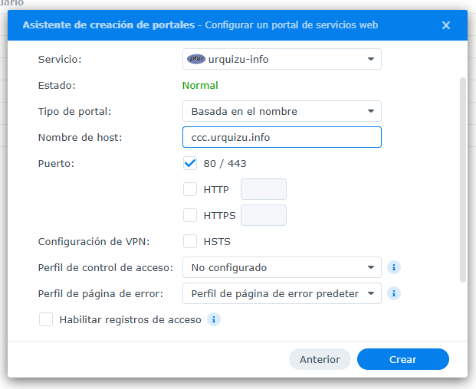
Task: Click the Nombre de host text field
Action: pyautogui.click(x=281, y=137)
